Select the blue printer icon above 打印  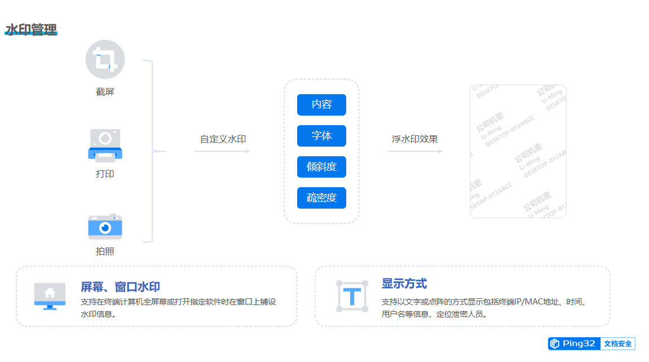pyautogui.click(x=105, y=144)
